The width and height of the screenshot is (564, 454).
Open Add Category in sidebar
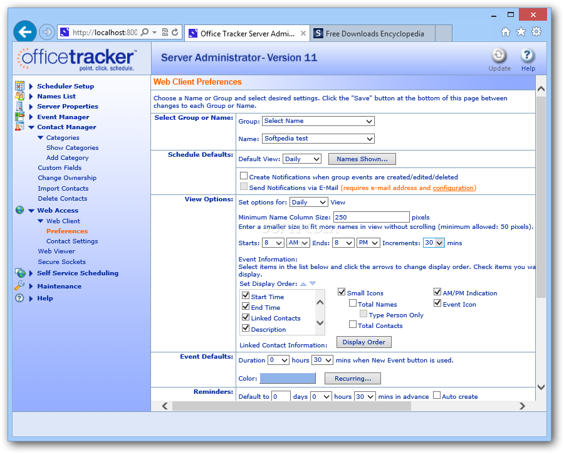click(67, 157)
